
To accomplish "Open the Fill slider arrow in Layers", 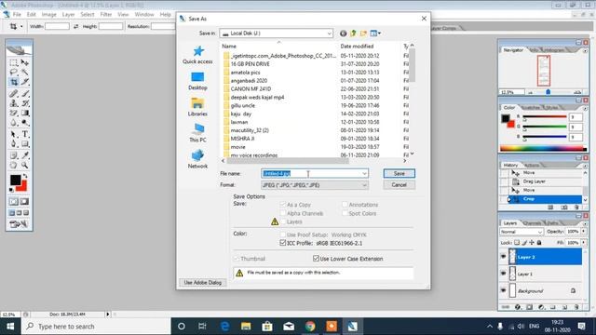I will tap(584, 242).
